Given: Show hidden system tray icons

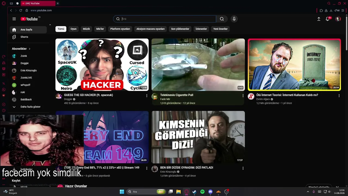Looking at the screenshot, I should (x=308, y=192).
